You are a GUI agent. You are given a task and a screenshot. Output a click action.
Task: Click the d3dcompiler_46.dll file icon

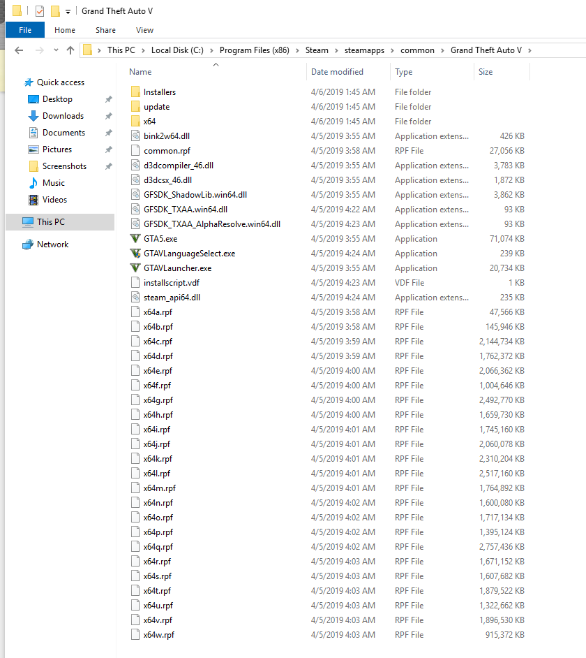135,166
